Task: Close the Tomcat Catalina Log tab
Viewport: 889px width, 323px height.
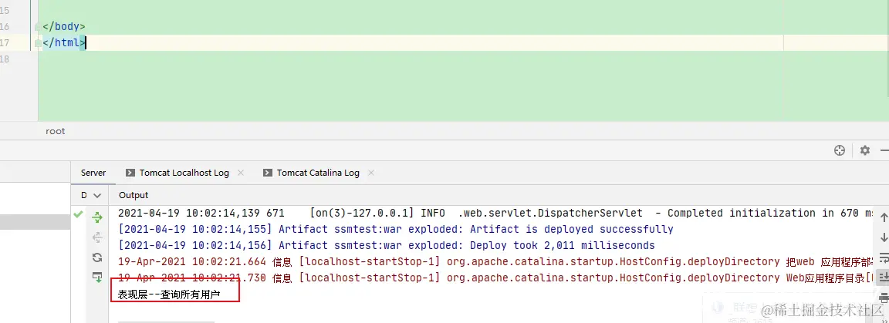Action: [x=370, y=173]
